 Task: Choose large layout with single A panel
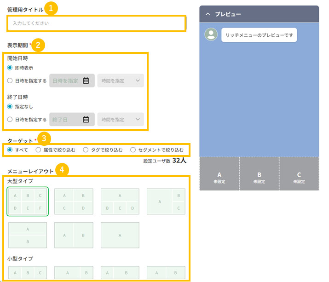pyautogui.click(x=120, y=235)
